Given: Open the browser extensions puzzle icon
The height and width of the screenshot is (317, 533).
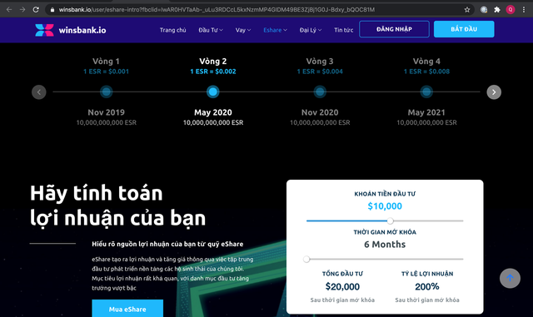Looking at the screenshot, I should [x=497, y=9].
